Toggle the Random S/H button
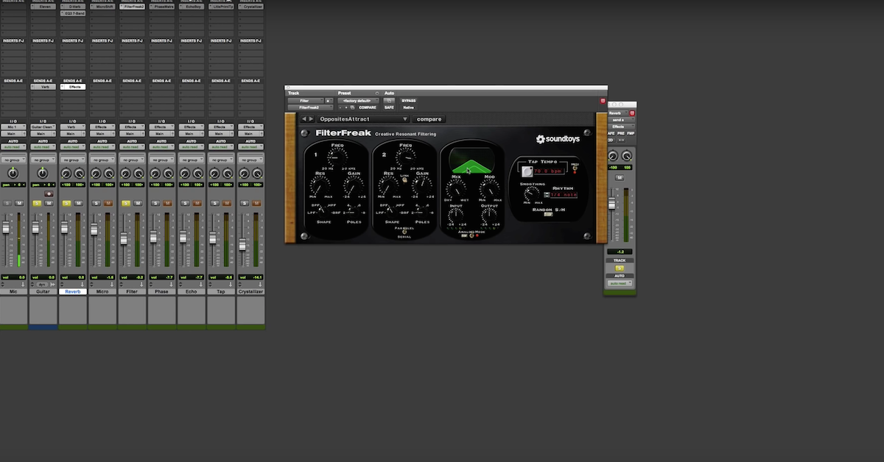 pos(549,215)
